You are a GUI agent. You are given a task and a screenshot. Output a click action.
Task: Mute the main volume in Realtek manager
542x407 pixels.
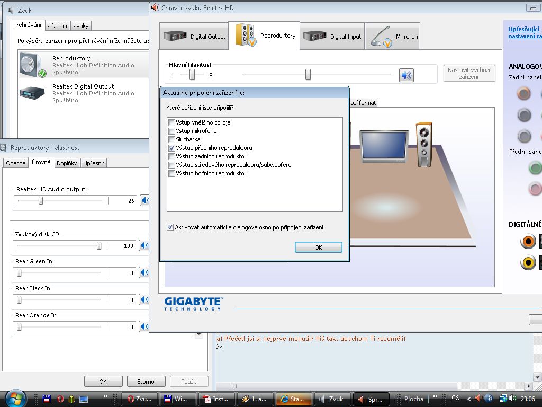[x=406, y=75]
